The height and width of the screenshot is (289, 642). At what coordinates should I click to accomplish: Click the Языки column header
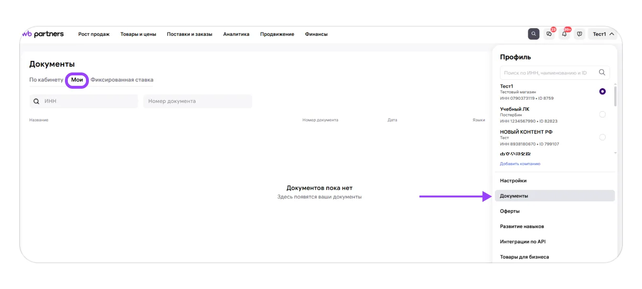(x=479, y=120)
